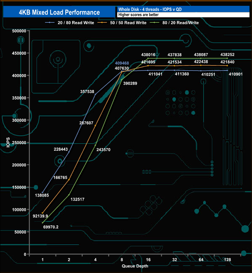Click the queue depth 16 axis label
252x273 pixels.
148,260
